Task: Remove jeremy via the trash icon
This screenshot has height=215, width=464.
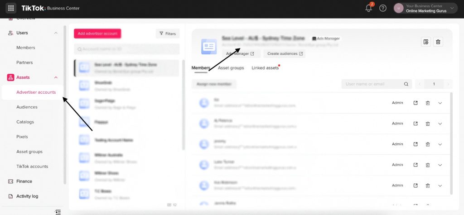Action: pos(428,144)
